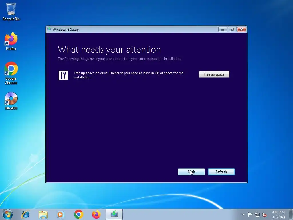Select Windows 8 Setup taskbar button
This screenshot has width=293, height=220.
click(114, 214)
